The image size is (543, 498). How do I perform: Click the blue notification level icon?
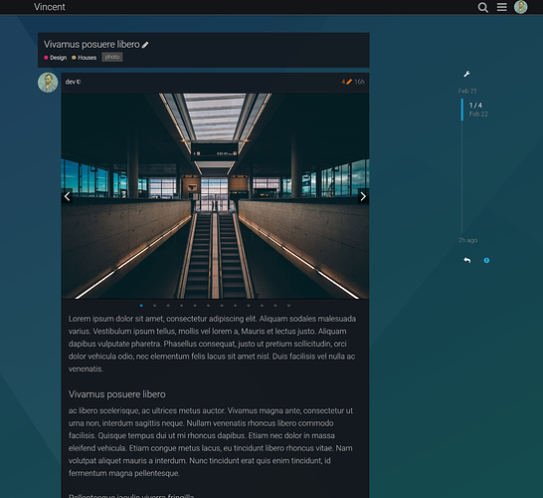pos(486,260)
